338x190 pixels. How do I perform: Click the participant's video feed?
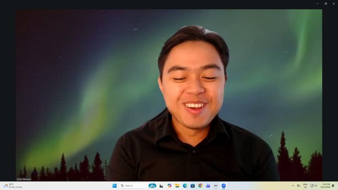pos(169,95)
